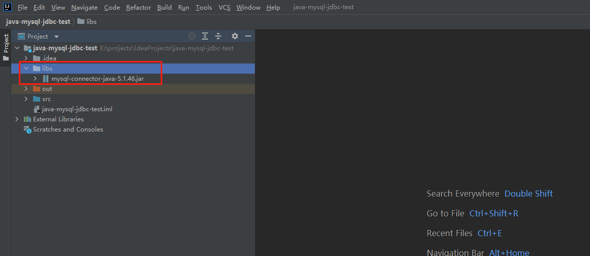Click the jar archive icon beside mysql-connector
The width and height of the screenshot is (590, 256).
pos(46,79)
